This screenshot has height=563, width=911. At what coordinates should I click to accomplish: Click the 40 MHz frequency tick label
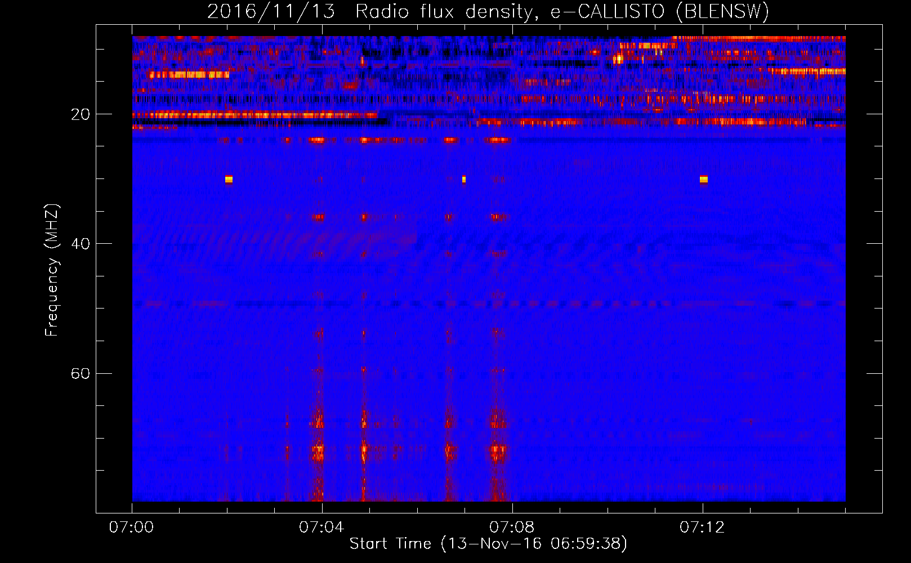tap(81, 244)
